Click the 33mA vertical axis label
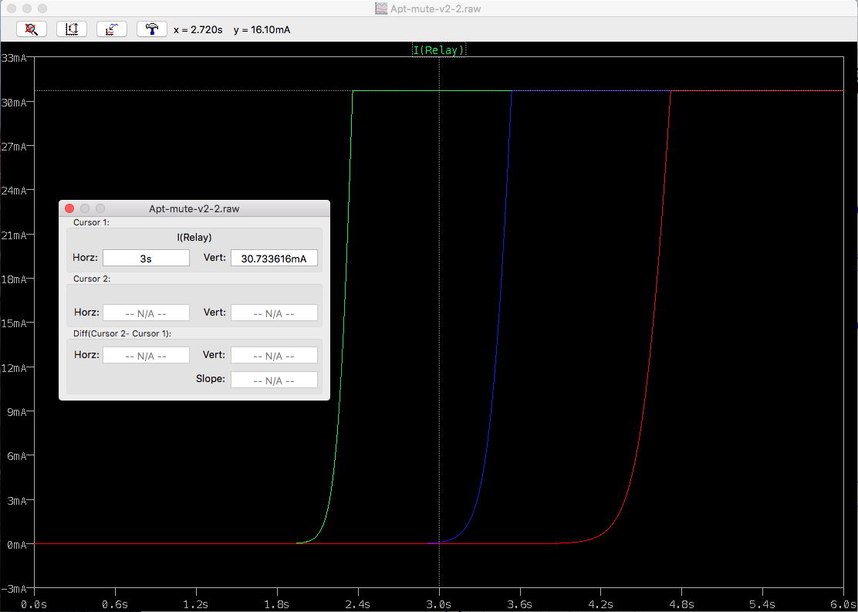This screenshot has width=858, height=612. tap(14, 58)
